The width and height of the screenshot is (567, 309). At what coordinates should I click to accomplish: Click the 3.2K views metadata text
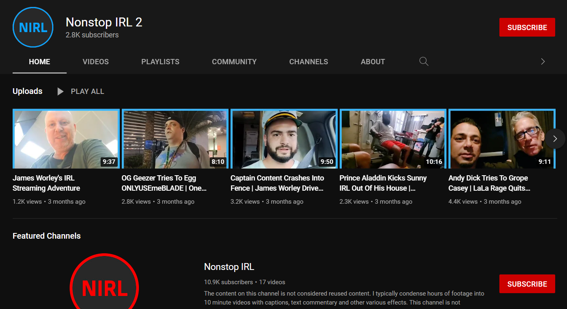click(x=245, y=202)
